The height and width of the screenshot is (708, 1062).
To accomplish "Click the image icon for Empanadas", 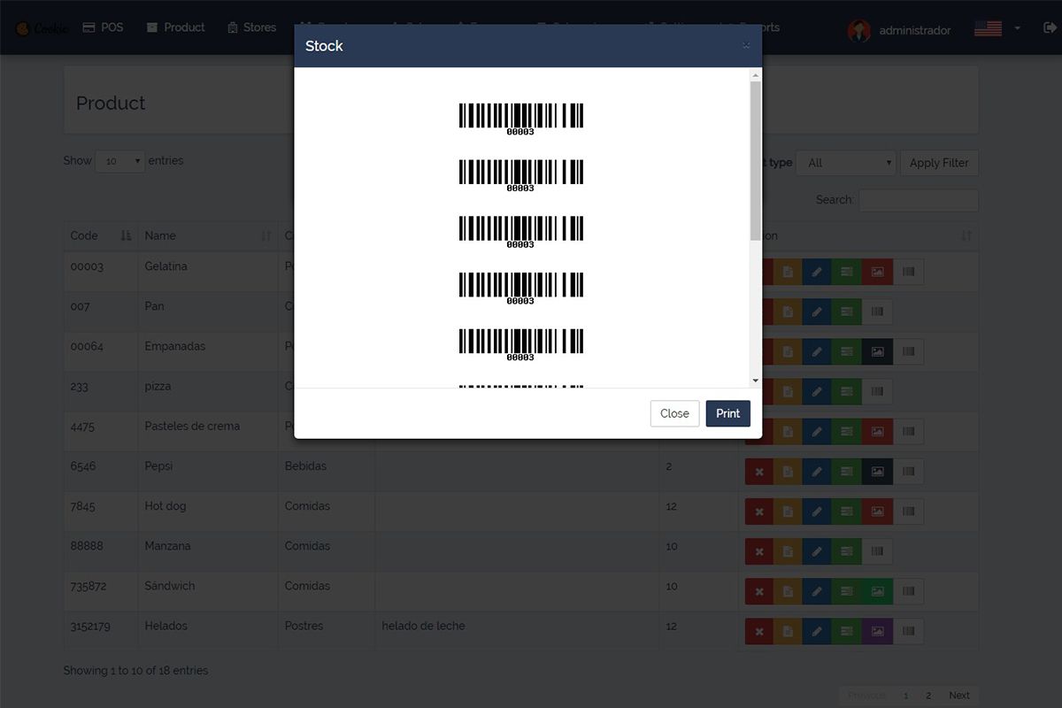I will point(877,351).
